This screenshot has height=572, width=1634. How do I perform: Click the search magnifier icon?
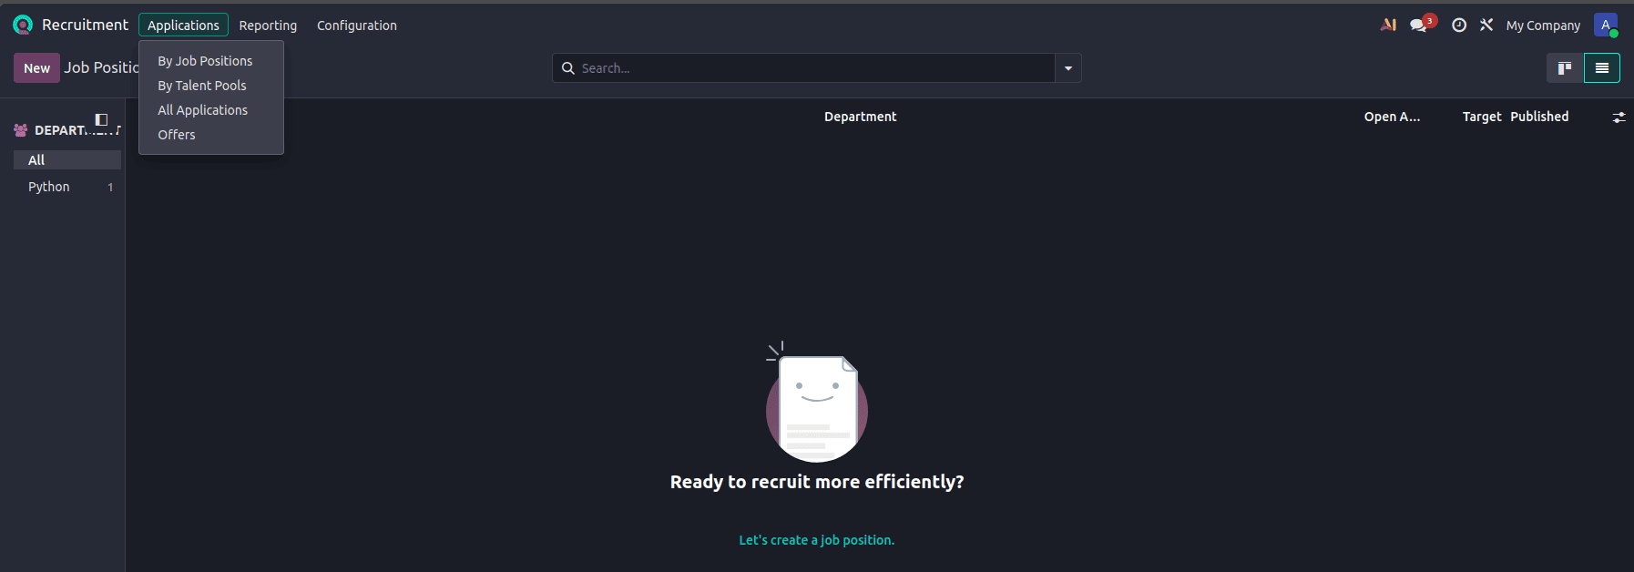pos(568,68)
